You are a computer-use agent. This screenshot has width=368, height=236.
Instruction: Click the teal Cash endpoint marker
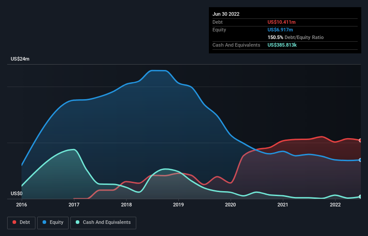click(360, 197)
